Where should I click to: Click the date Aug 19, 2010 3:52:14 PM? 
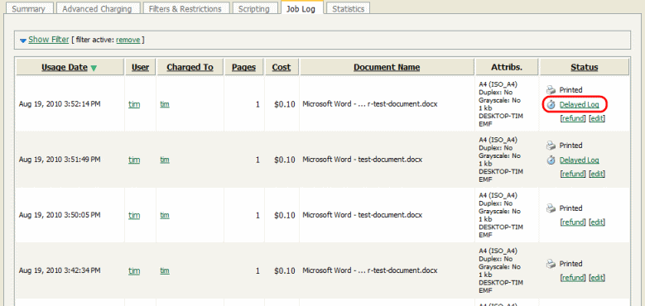(60, 104)
